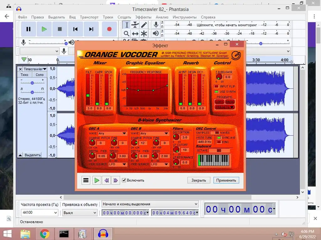The image size is (321, 240).
Task: Toggle the RING modulation switch
Action: click(x=219, y=142)
